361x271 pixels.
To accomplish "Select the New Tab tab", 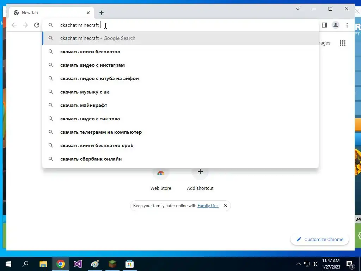I will tap(51, 13).
